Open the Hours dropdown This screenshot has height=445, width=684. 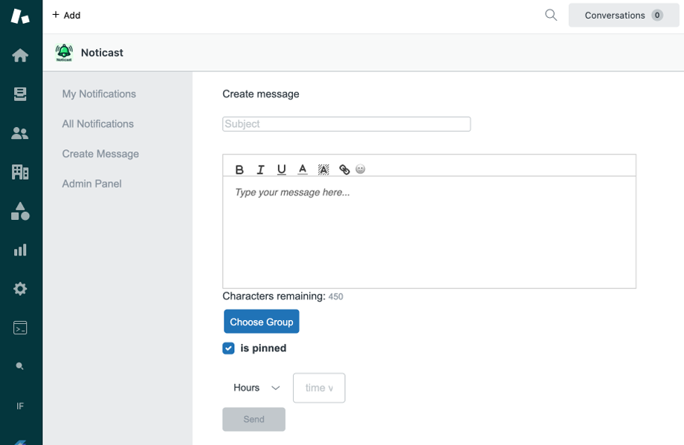255,387
